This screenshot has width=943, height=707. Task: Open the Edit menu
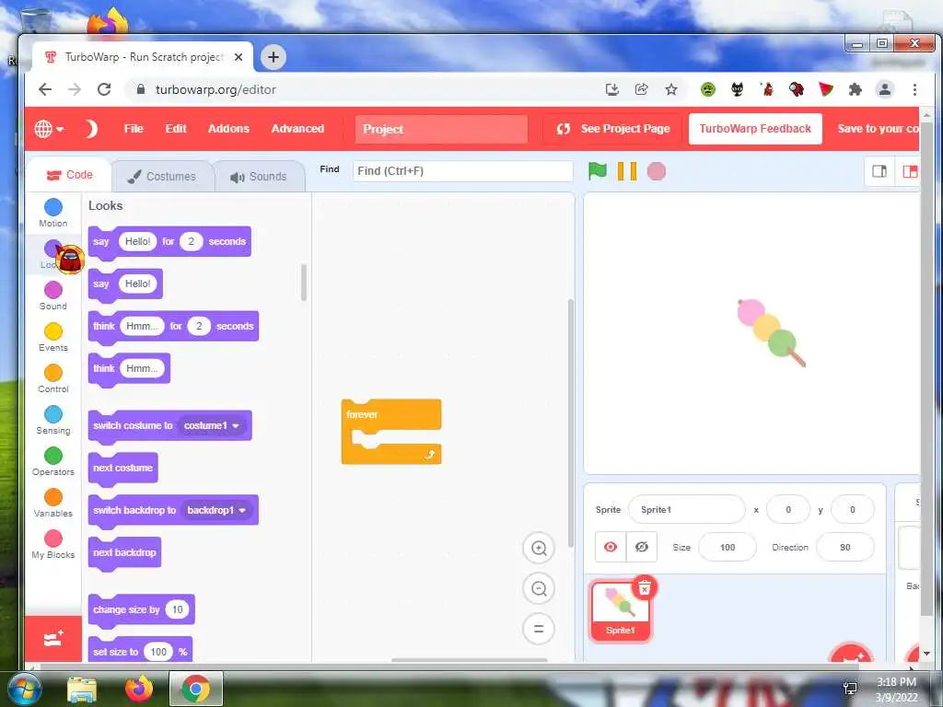[176, 129]
